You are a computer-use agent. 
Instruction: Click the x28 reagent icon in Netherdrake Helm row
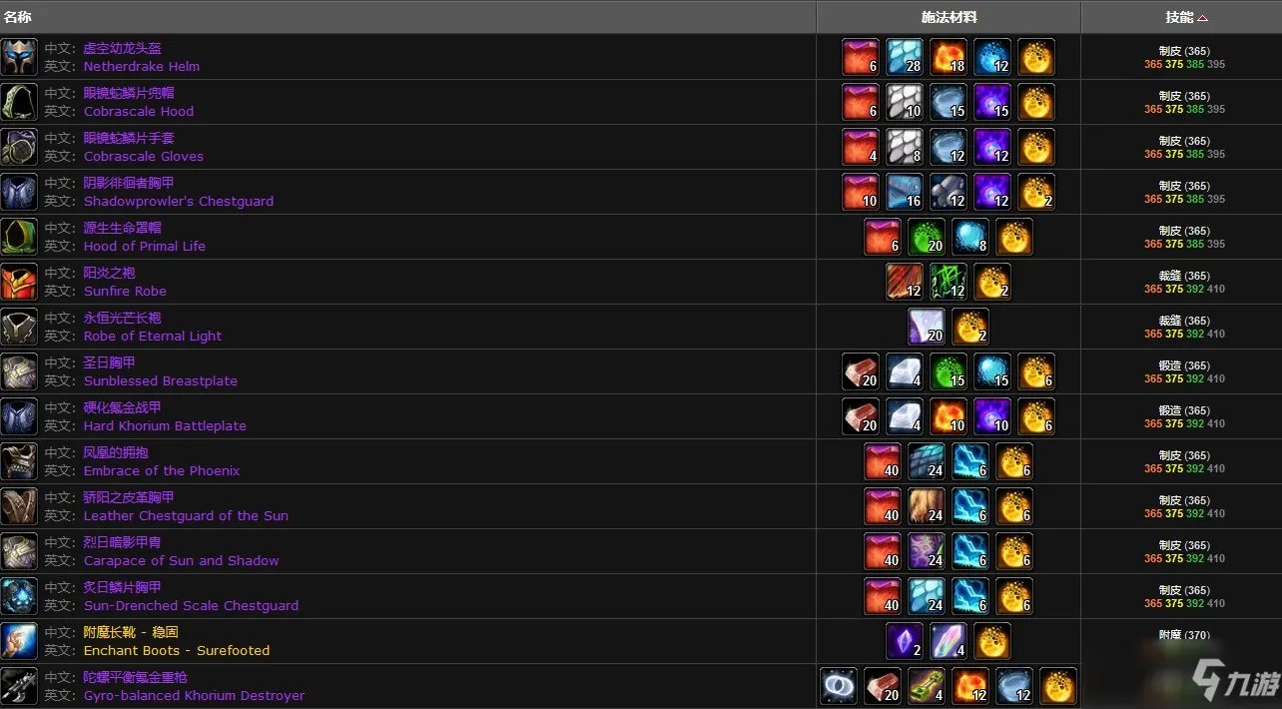point(905,57)
